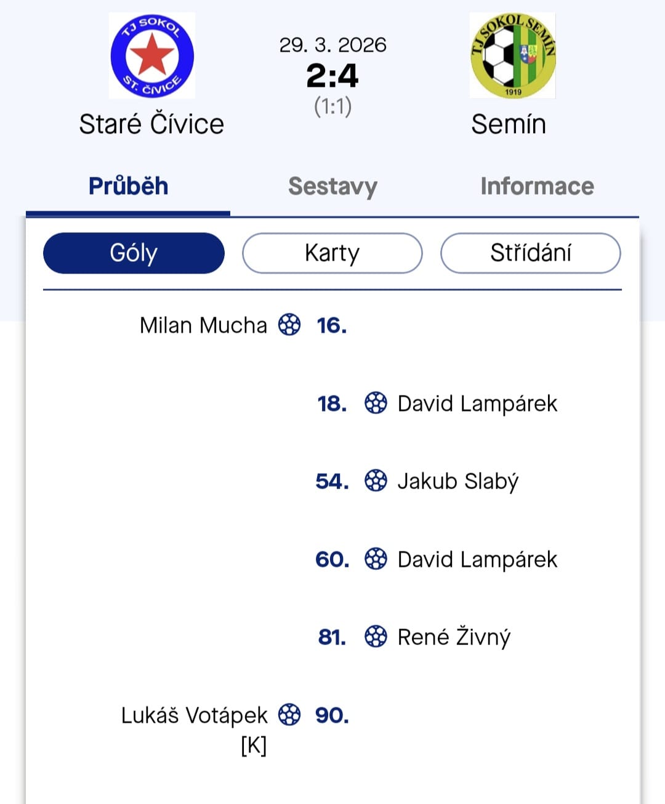Open the Průběh tab
The width and height of the screenshot is (665, 804).
[128, 186]
